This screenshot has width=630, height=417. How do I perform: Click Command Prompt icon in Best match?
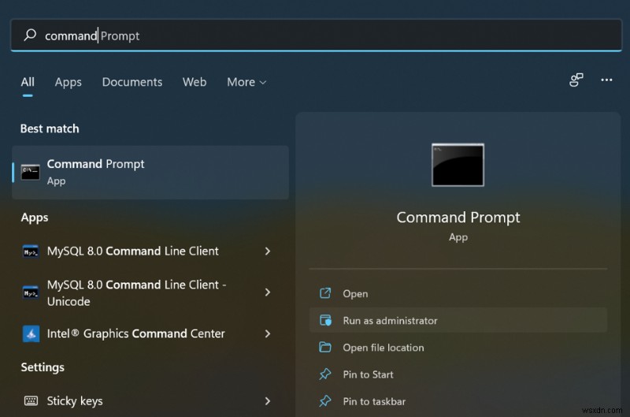point(31,172)
